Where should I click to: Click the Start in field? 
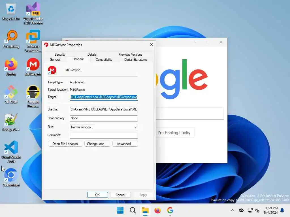coord(104,109)
